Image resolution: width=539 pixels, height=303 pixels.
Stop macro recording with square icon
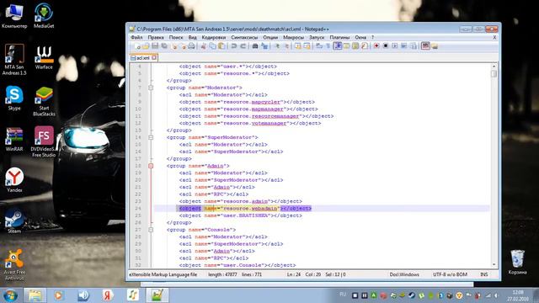tap(386, 46)
